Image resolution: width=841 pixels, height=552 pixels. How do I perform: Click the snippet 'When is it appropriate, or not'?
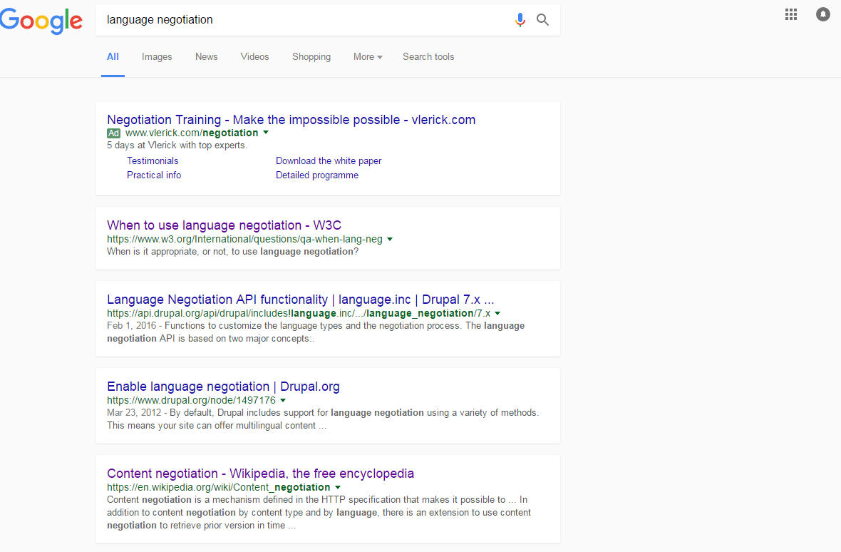click(233, 252)
